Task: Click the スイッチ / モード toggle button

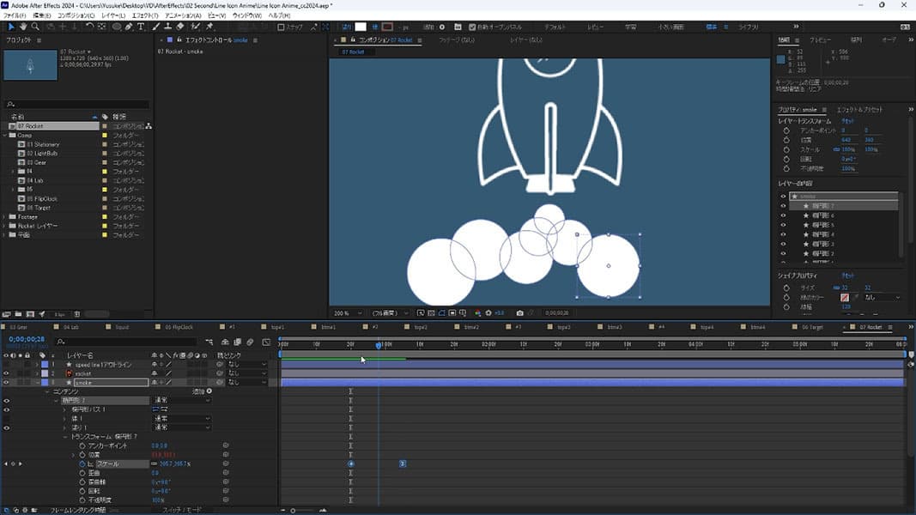Action: [x=182, y=510]
